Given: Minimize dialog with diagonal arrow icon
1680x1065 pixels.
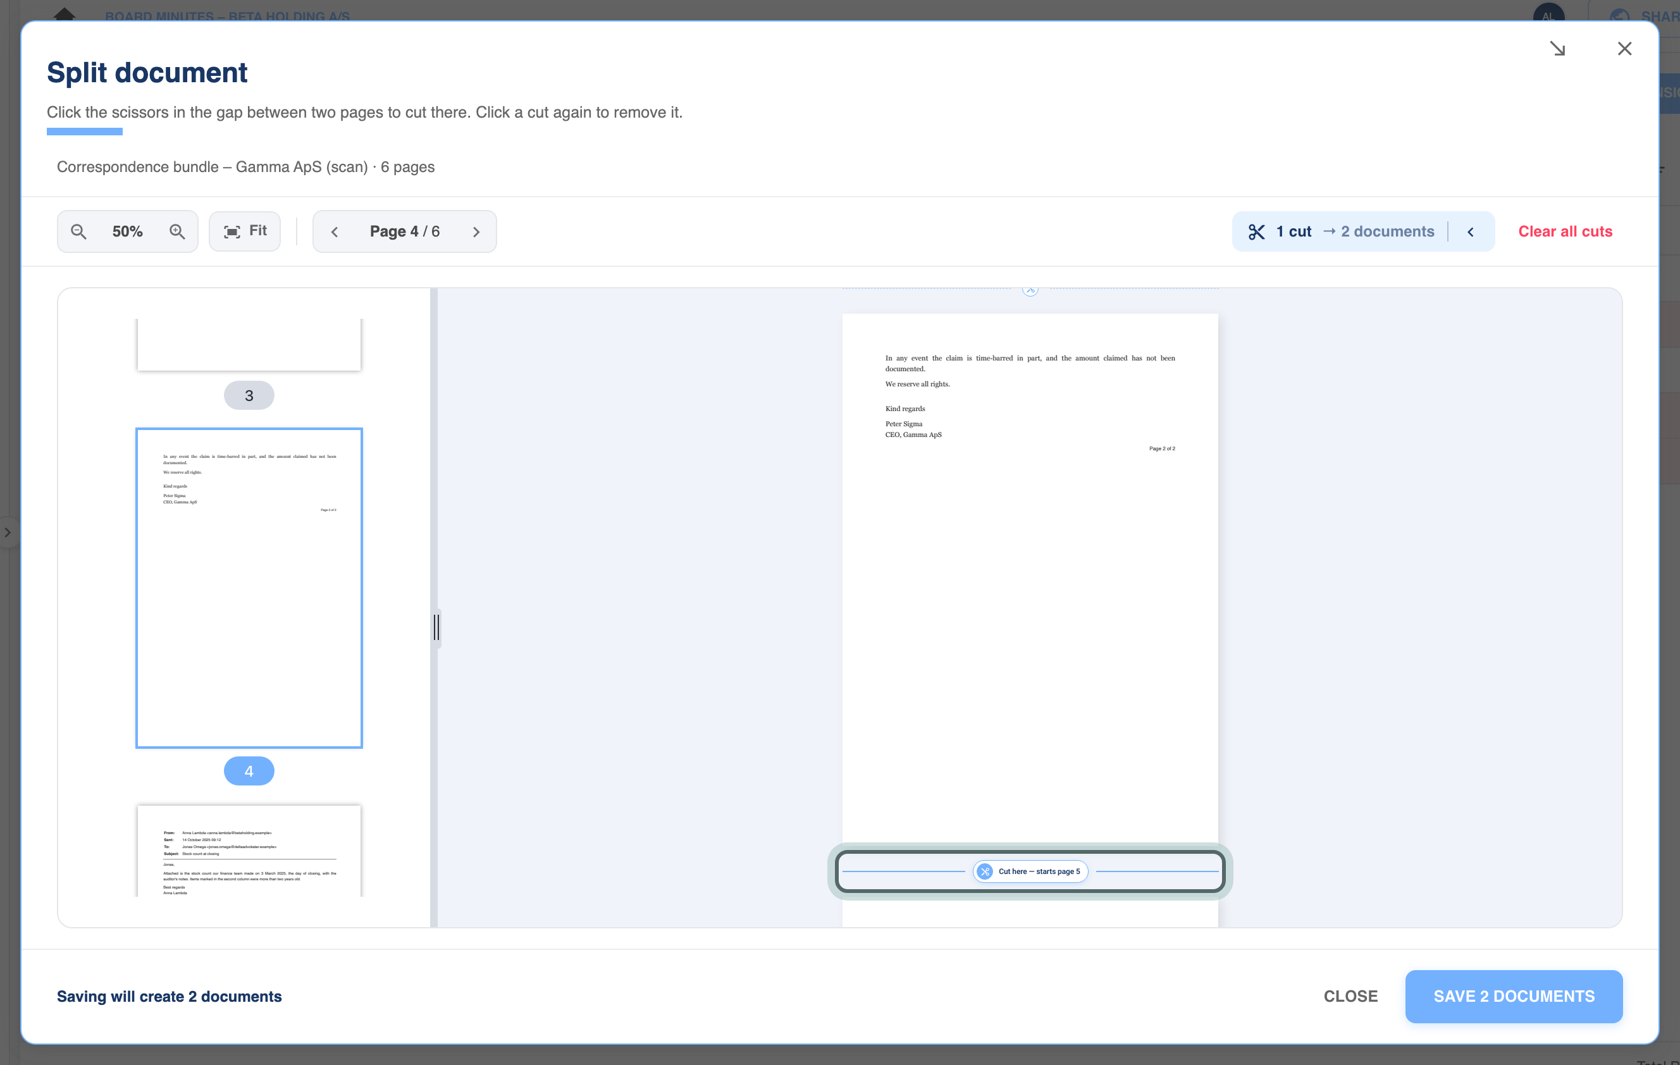Looking at the screenshot, I should point(1557,49).
